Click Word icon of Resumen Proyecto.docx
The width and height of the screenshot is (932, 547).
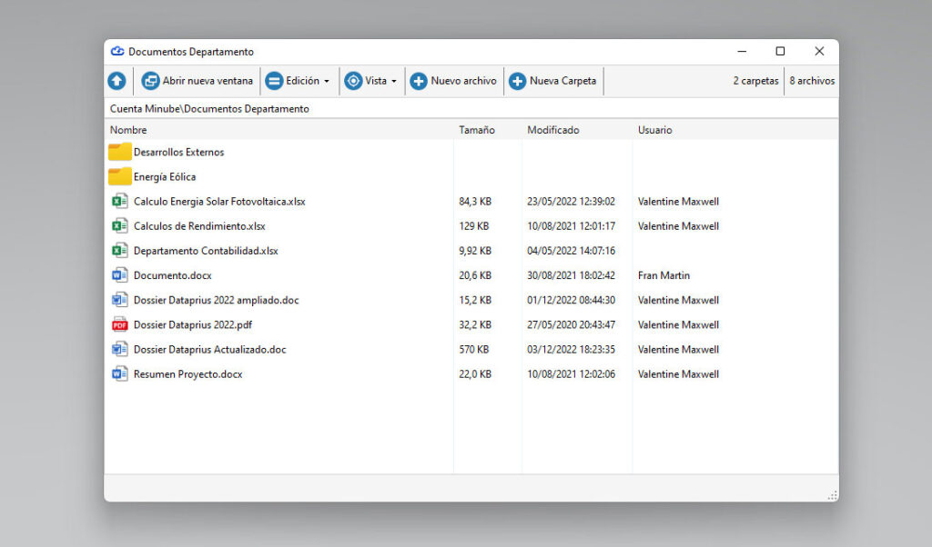119,374
